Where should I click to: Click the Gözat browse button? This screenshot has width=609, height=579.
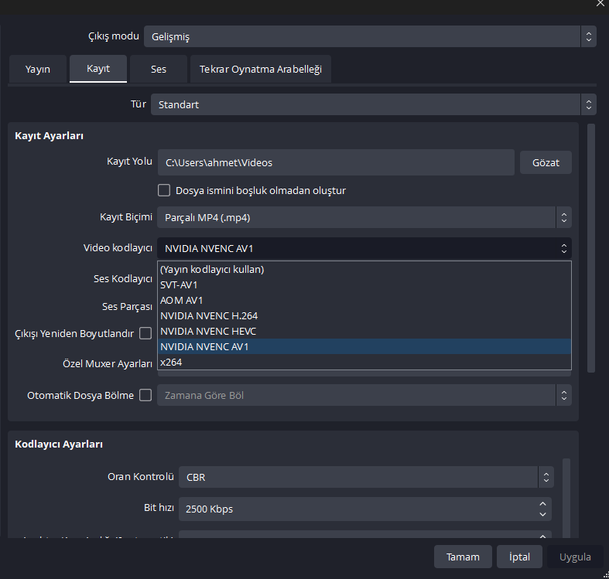(x=546, y=163)
